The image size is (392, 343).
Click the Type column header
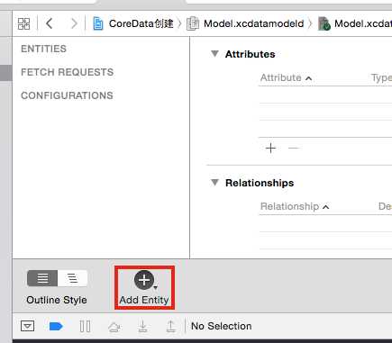(381, 77)
